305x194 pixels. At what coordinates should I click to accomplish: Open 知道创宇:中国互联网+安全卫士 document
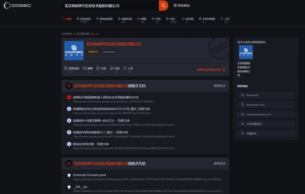pyautogui.click(x=101, y=121)
